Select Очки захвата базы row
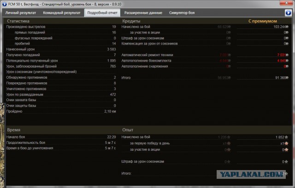 [x=61, y=100]
